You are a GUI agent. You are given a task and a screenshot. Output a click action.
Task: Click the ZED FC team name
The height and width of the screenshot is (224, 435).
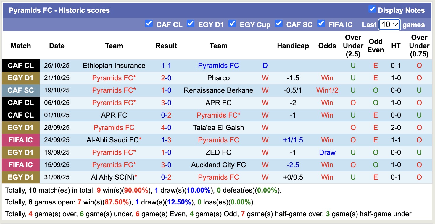click(218, 152)
